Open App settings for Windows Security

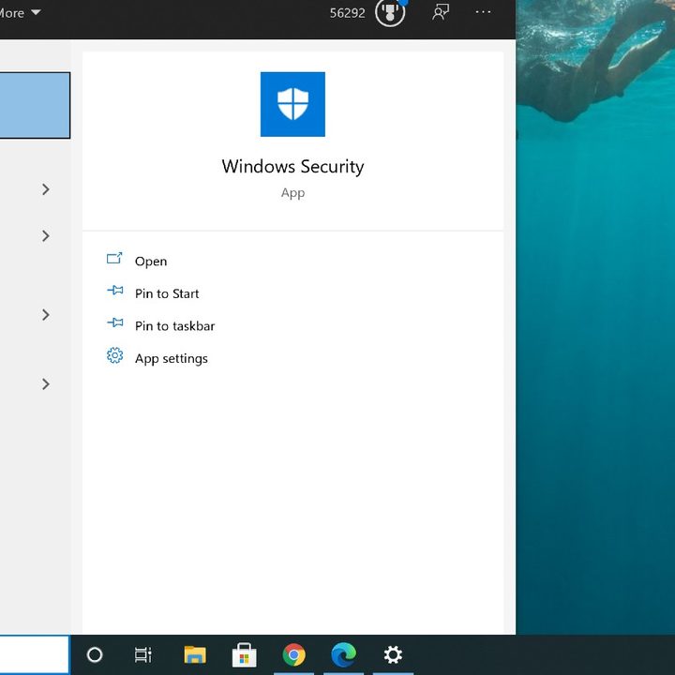click(x=171, y=358)
